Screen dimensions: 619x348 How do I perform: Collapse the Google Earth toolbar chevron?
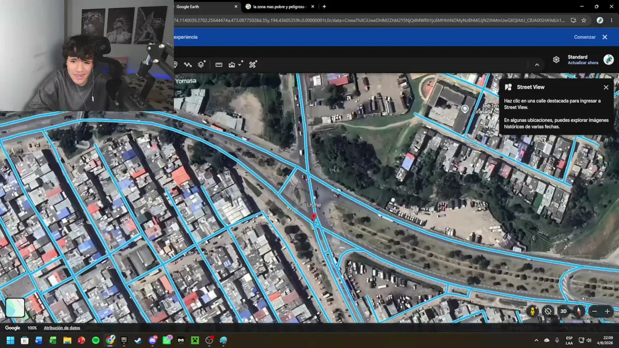[537, 65]
